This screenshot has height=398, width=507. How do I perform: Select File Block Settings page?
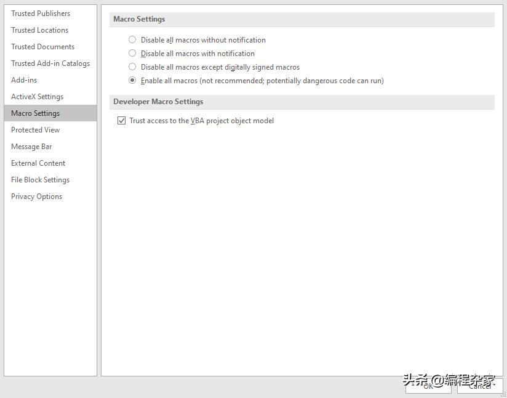(x=39, y=179)
